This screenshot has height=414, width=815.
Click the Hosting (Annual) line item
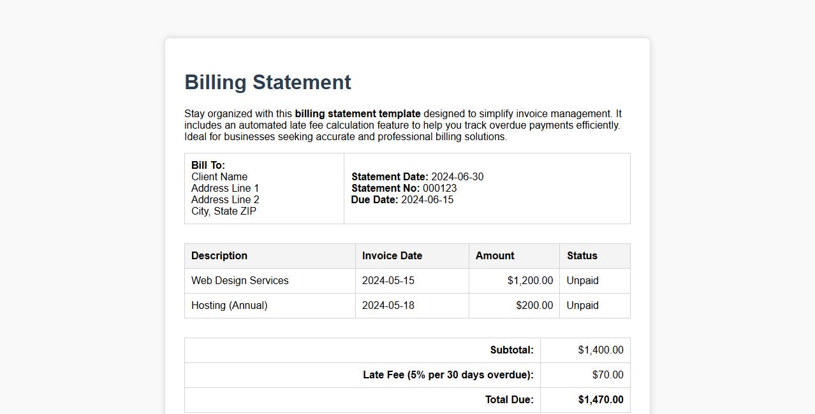pos(229,305)
